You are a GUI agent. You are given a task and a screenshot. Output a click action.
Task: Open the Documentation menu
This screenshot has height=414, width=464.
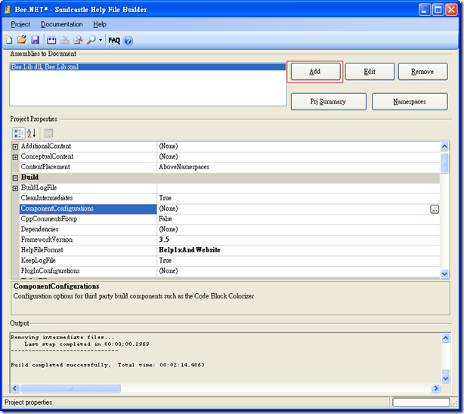click(61, 24)
